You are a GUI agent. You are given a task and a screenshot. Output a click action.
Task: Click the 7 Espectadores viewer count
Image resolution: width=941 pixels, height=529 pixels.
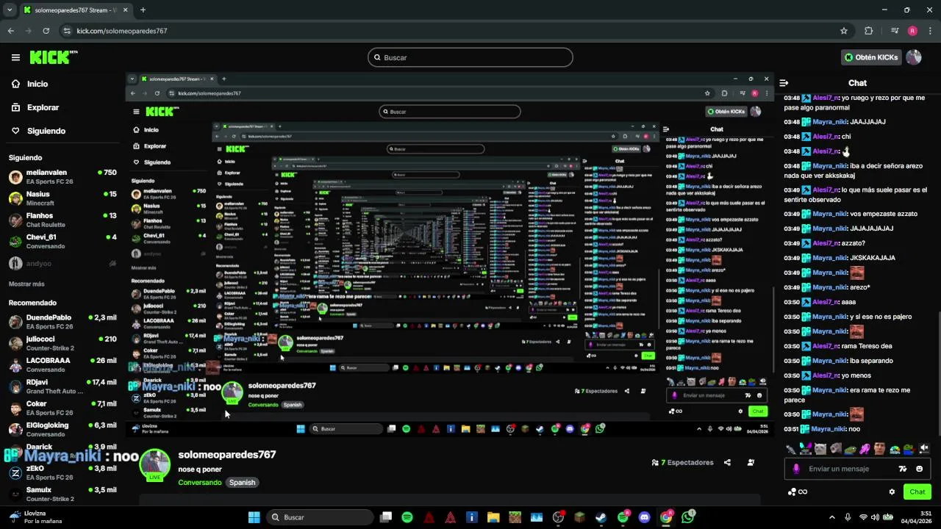tap(682, 463)
